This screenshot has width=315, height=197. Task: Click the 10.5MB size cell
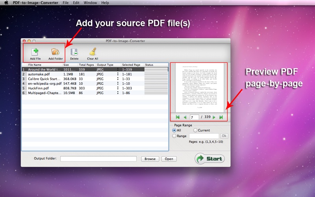pyautogui.click(x=69, y=93)
